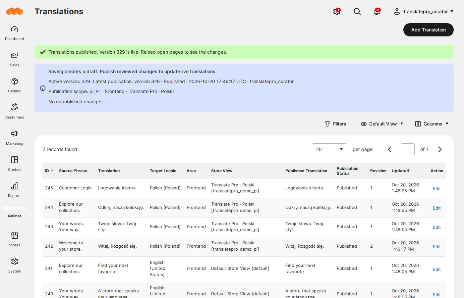Open the global search magnifier
The height and width of the screenshot is (298, 464).
(x=357, y=12)
